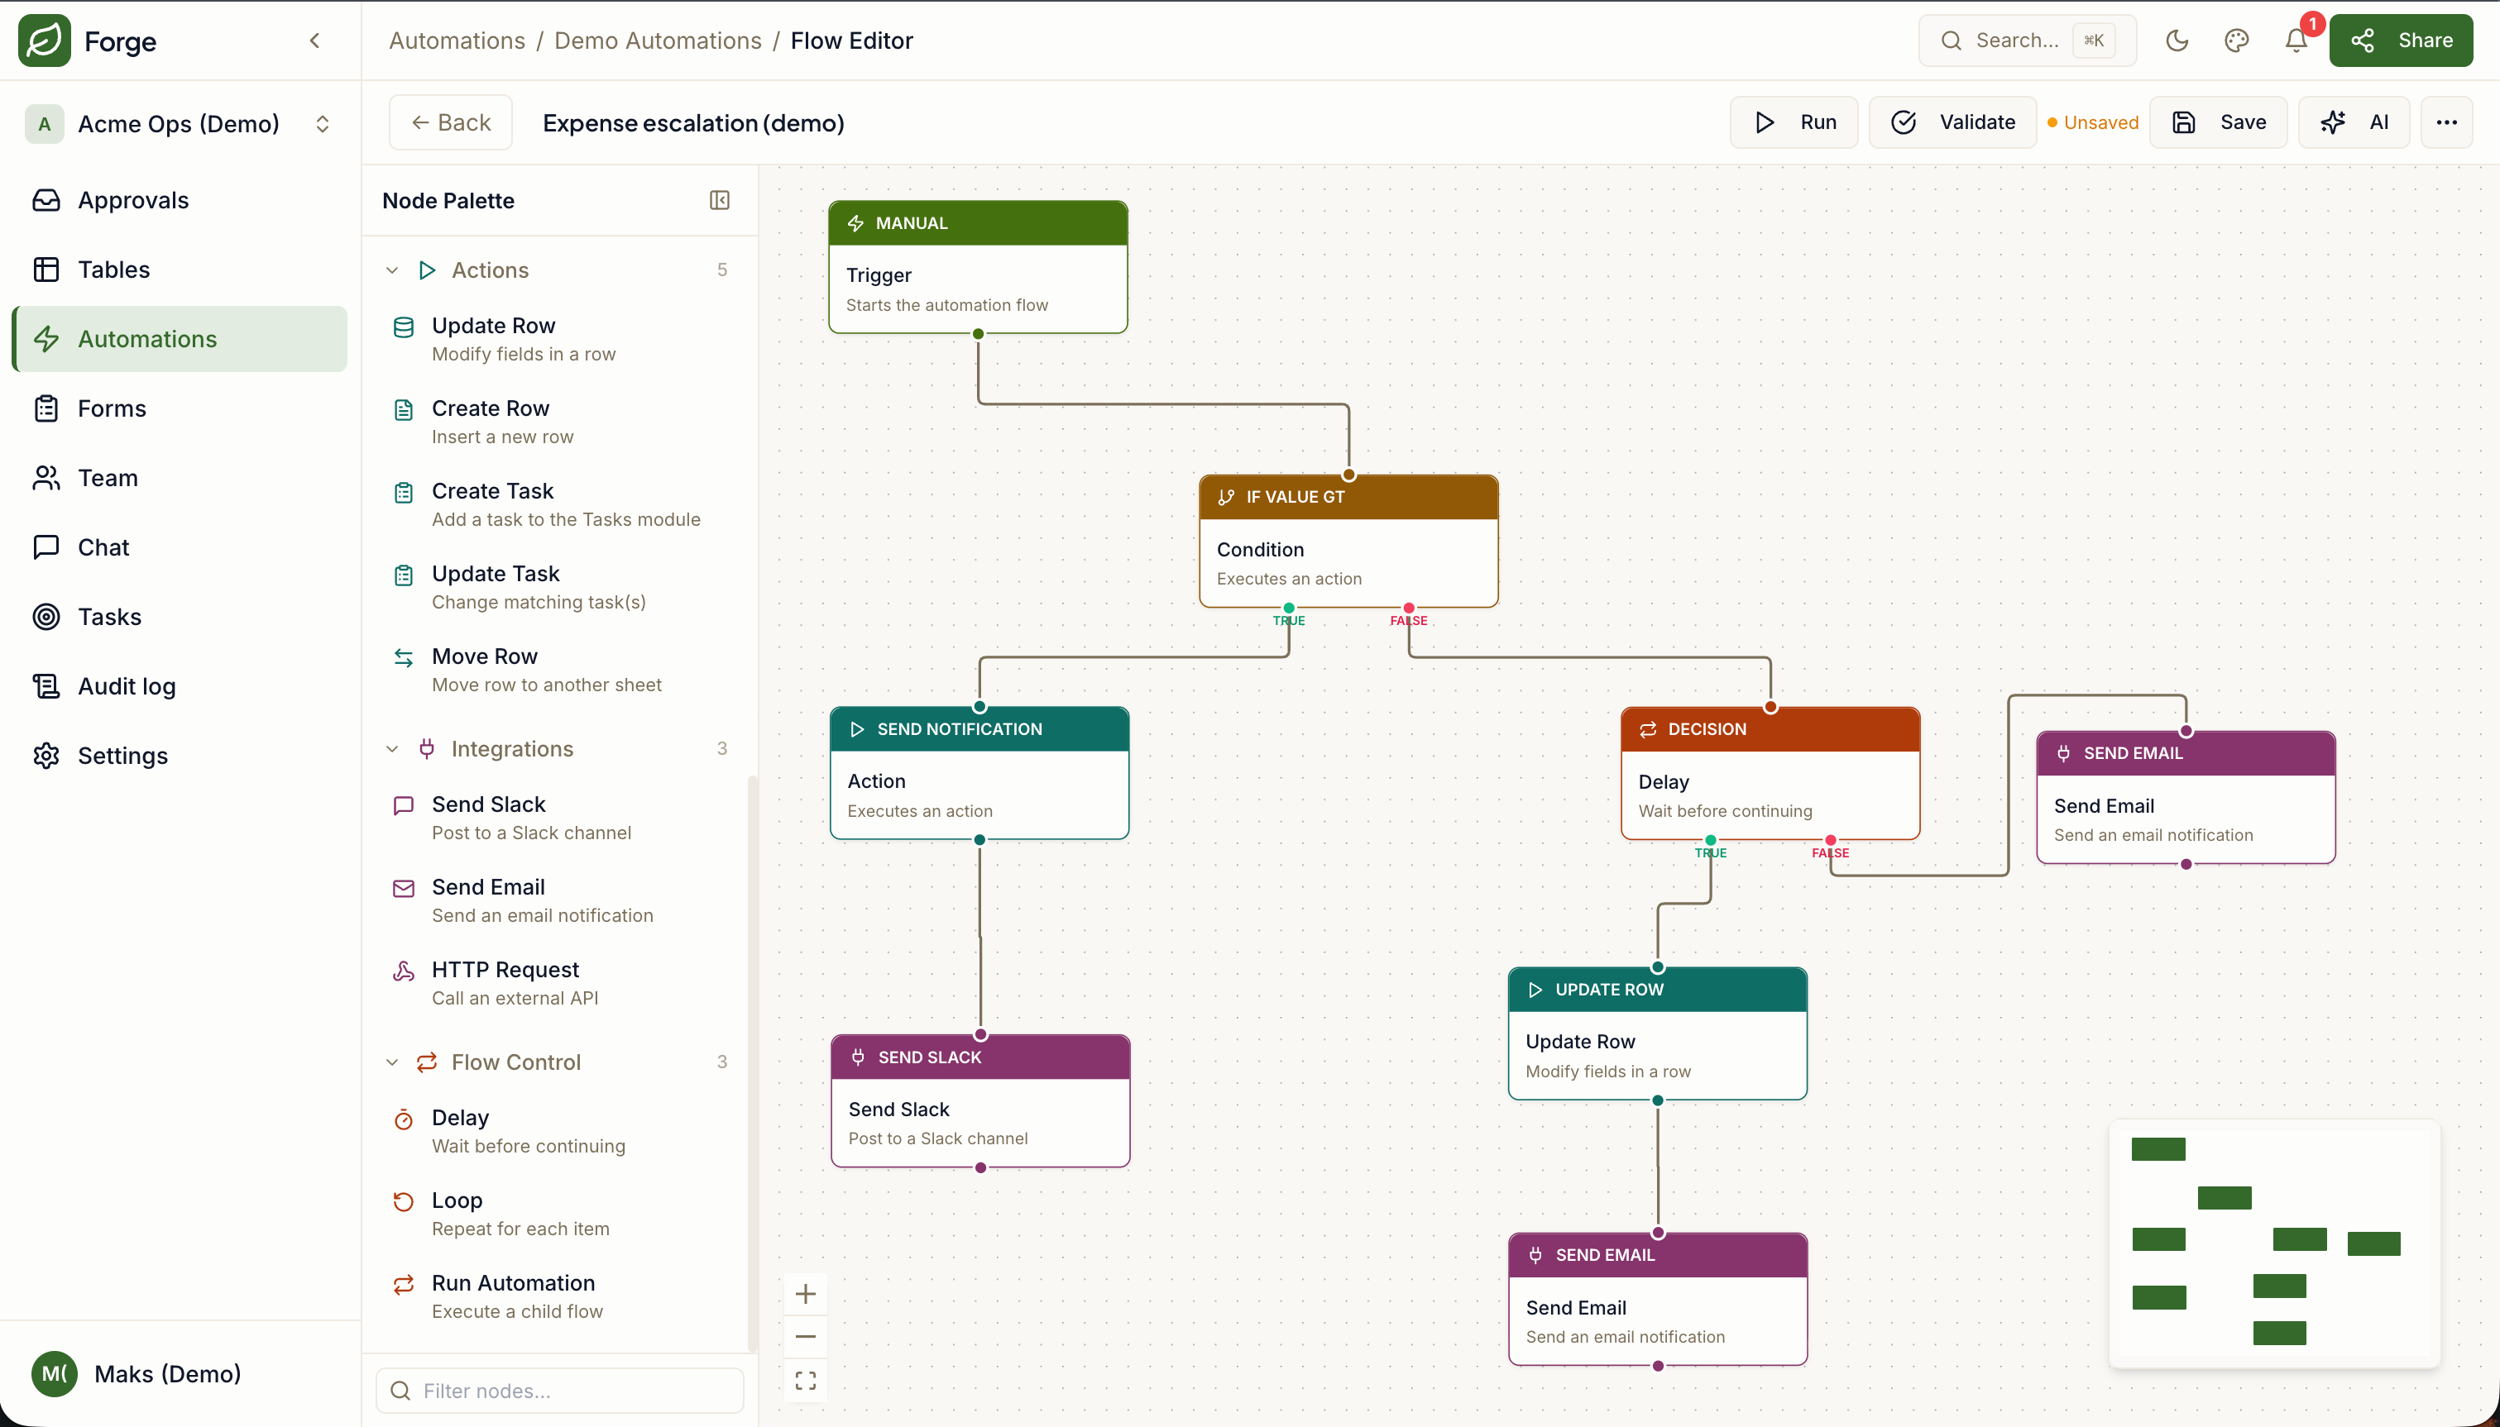Run the automation flow
This screenshot has height=1427, width=2500.
(x=1794, y=122)
